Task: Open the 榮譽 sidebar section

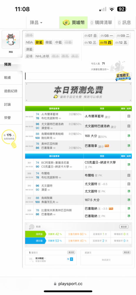Action: pyautogui.click(x=11, y=118)
